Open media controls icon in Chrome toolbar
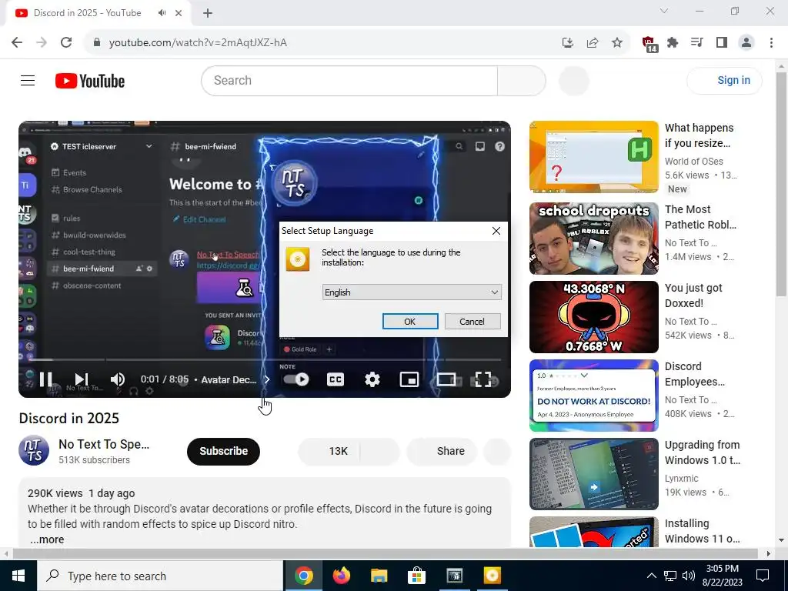This screenshot has width=788, height=591. pos(697,43)
